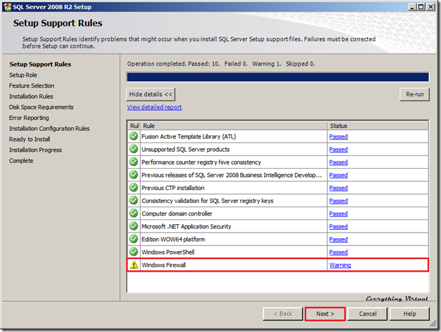The image size is (441, 332).
Task: Select Ready to Install step in sidebar
Action: click(x=29, y=139)
